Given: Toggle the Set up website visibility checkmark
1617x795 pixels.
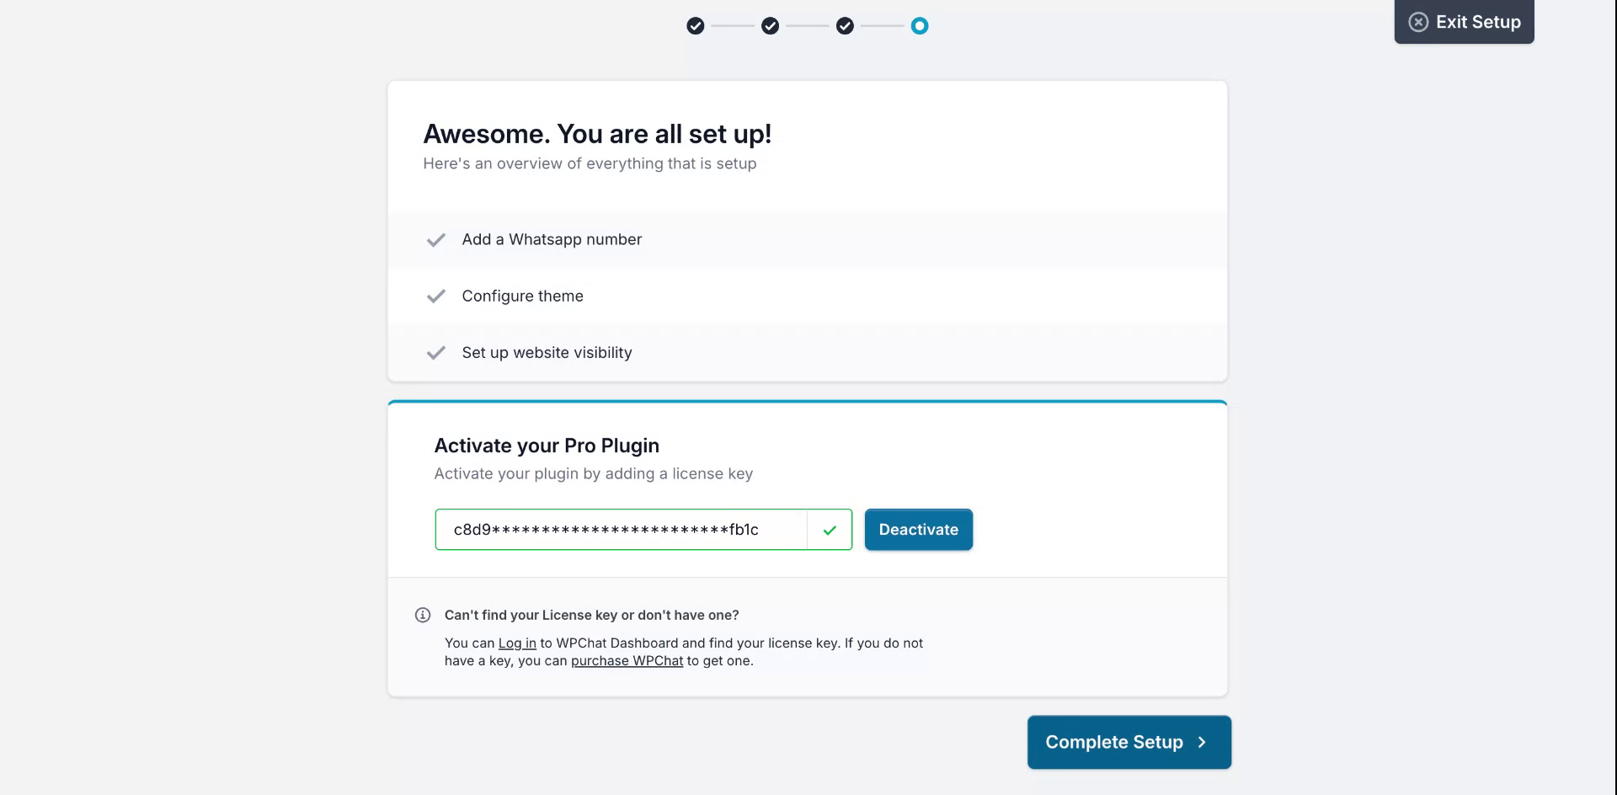Looking at the screenshot, I should pos(435,352).
